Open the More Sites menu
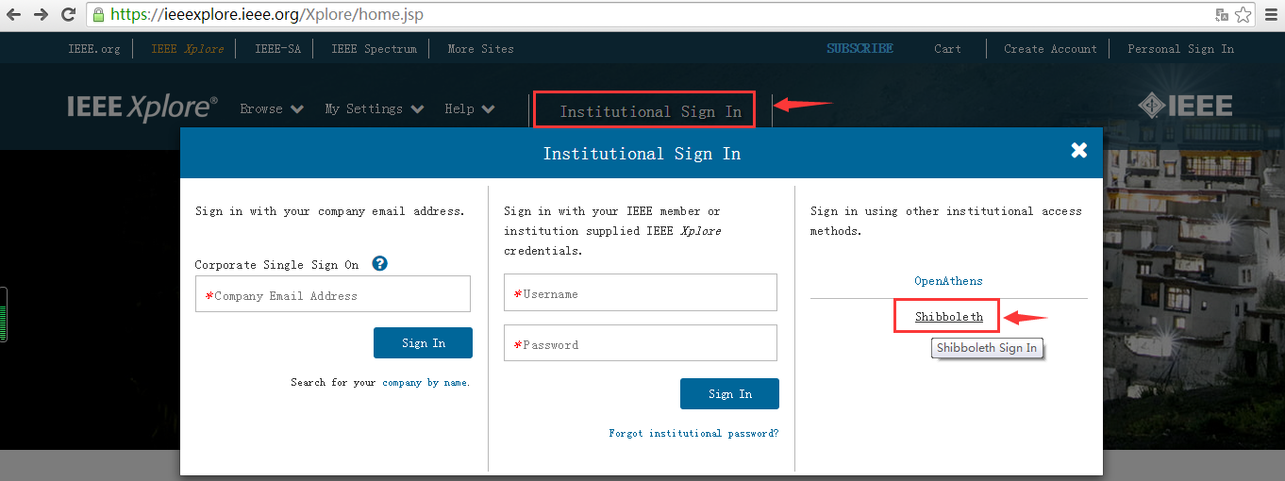 click(x=480, y=49)
